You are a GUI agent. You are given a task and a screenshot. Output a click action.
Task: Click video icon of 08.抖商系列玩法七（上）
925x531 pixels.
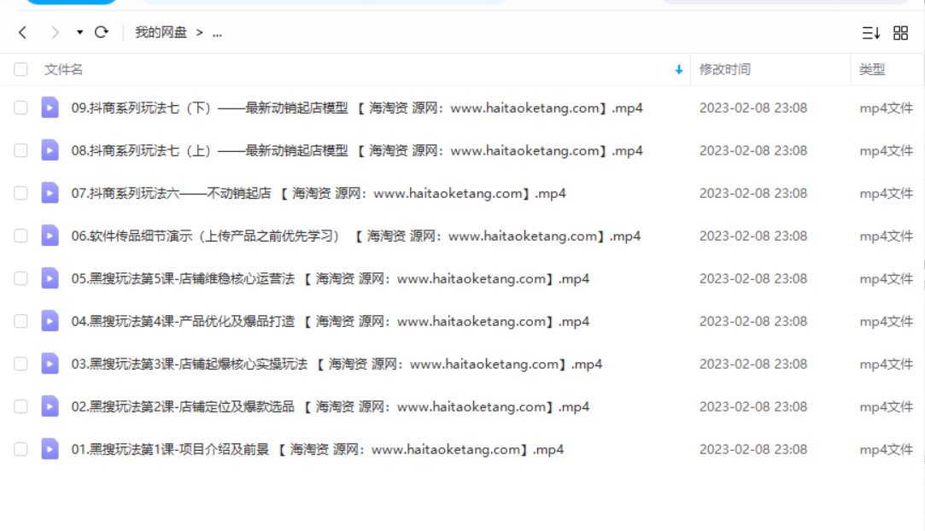click(50, 150)
